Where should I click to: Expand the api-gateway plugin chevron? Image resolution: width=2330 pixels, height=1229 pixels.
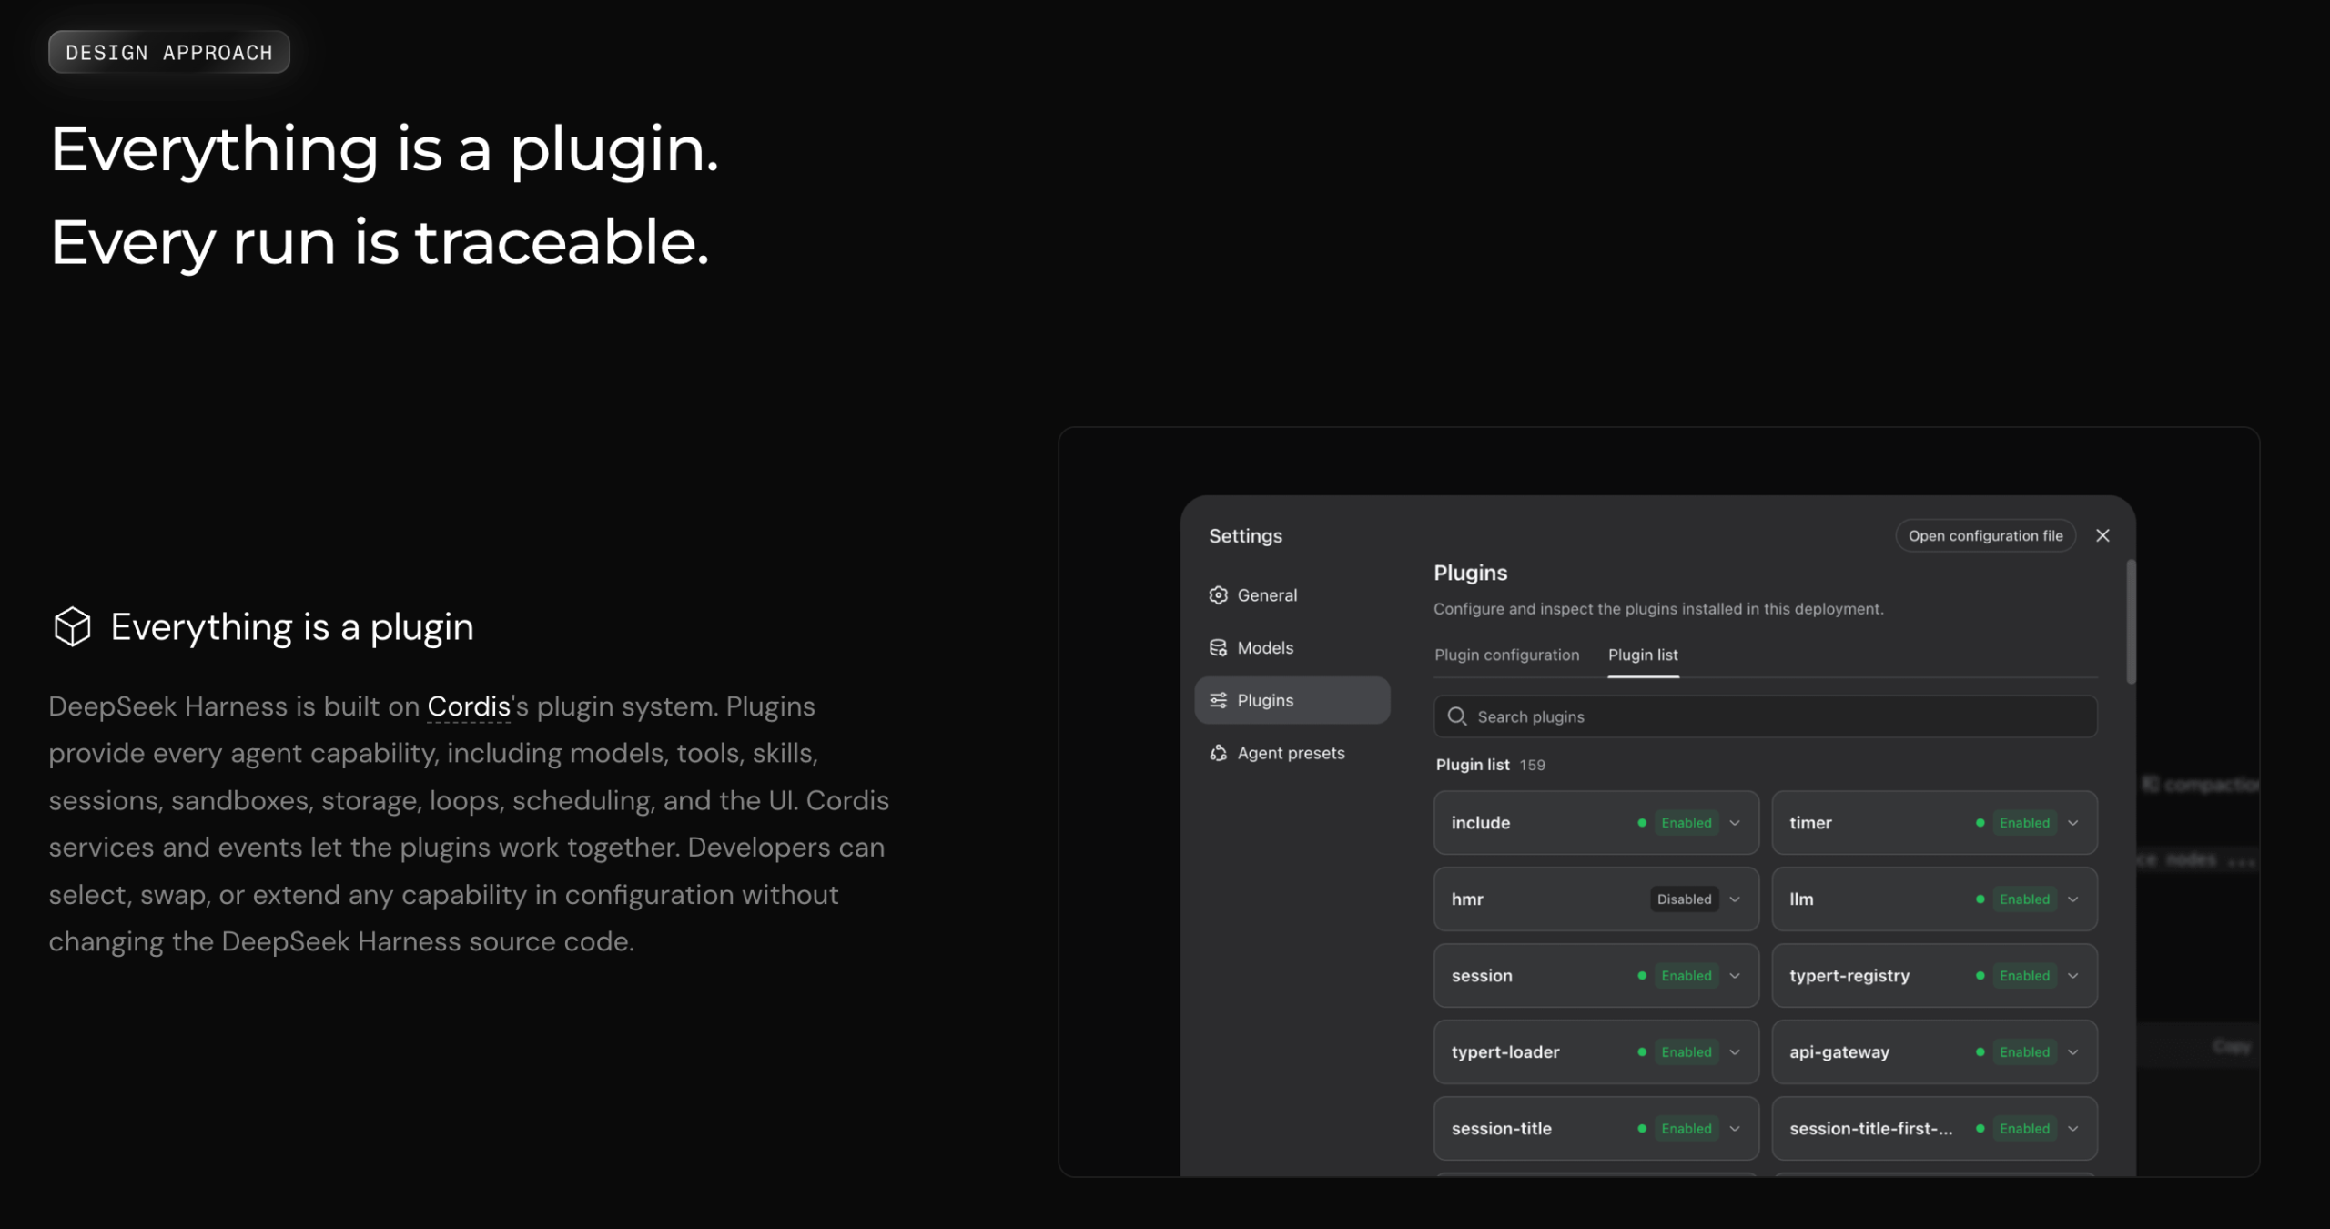point(2073,1052)
